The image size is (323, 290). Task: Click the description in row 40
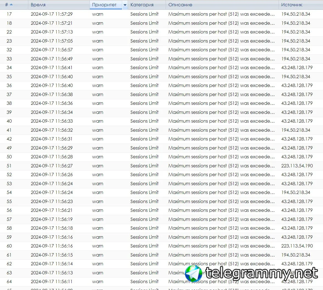(x=221, y=121)
